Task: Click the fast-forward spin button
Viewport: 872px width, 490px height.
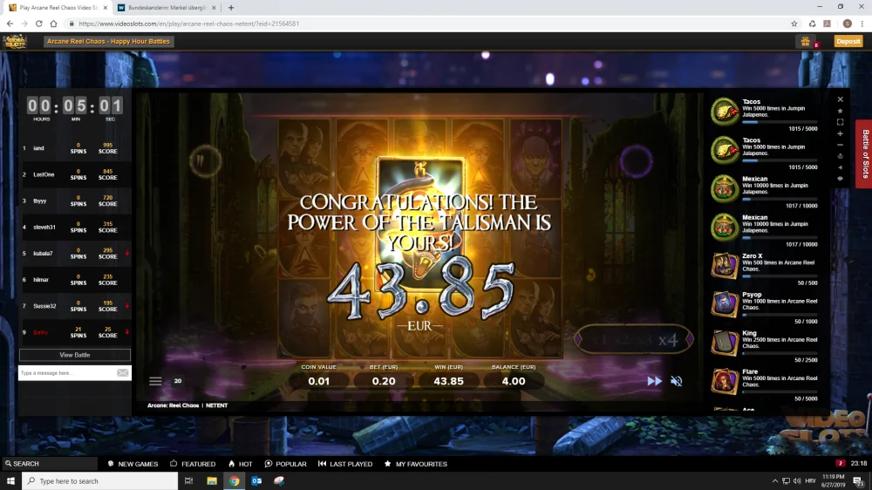Action: coord(655,381)
